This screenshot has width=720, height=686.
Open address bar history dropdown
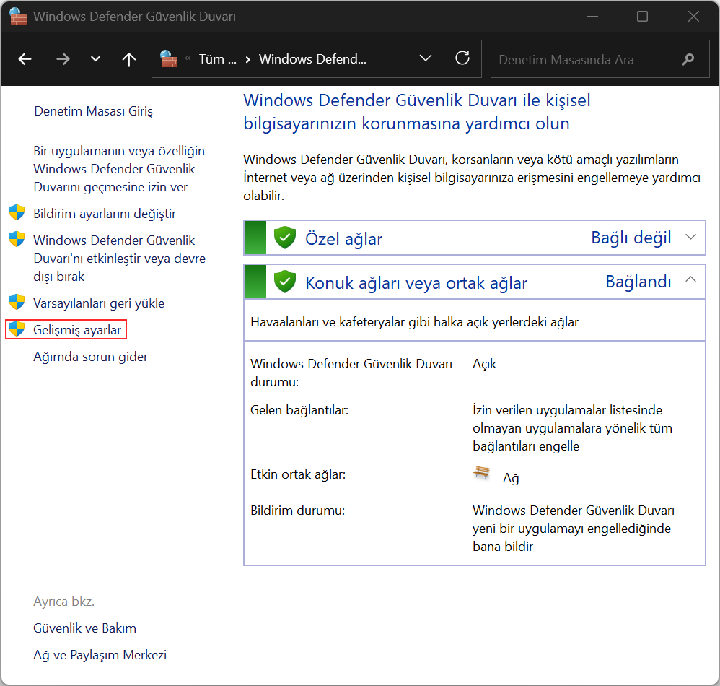[x=426, y=58]
